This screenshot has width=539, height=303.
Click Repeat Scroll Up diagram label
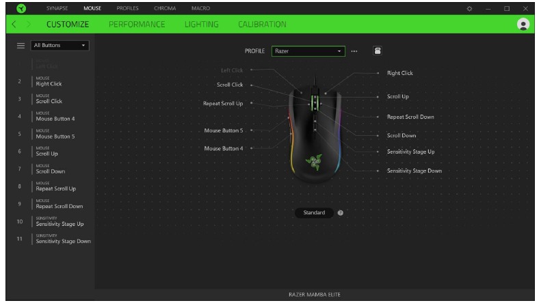point(223,103)
